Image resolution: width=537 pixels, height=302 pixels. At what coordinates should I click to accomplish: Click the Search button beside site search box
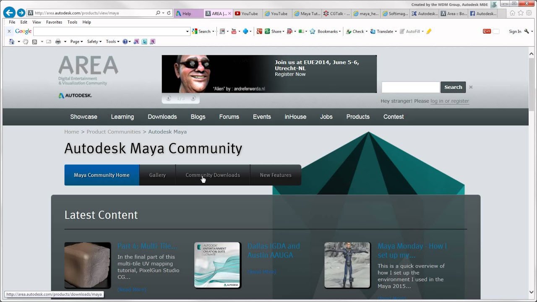(x=453, y=87)
